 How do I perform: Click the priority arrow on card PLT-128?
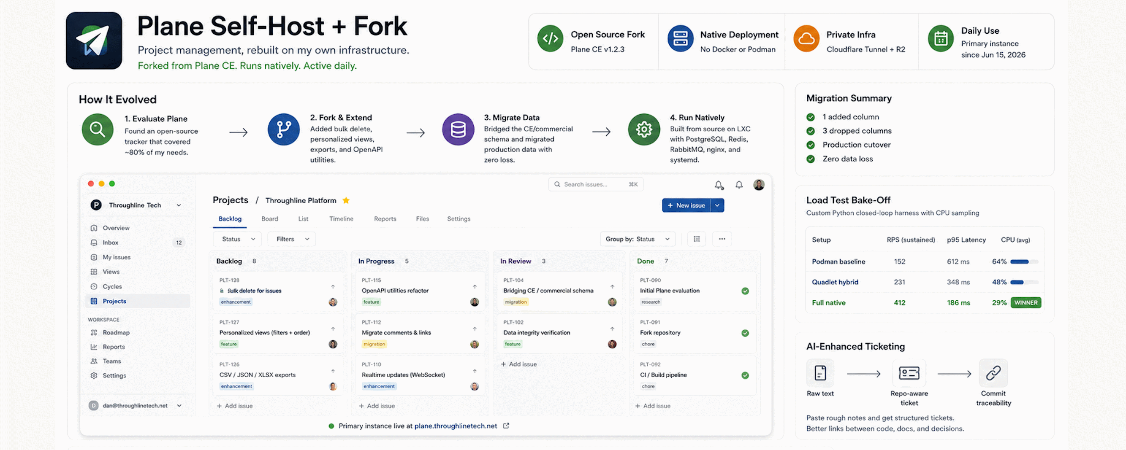[x=333, y=287]
